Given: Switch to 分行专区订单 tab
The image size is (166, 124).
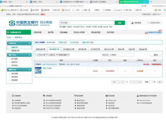Looking at the screenshot, I should pyautogui.click(x=95, y=49).
